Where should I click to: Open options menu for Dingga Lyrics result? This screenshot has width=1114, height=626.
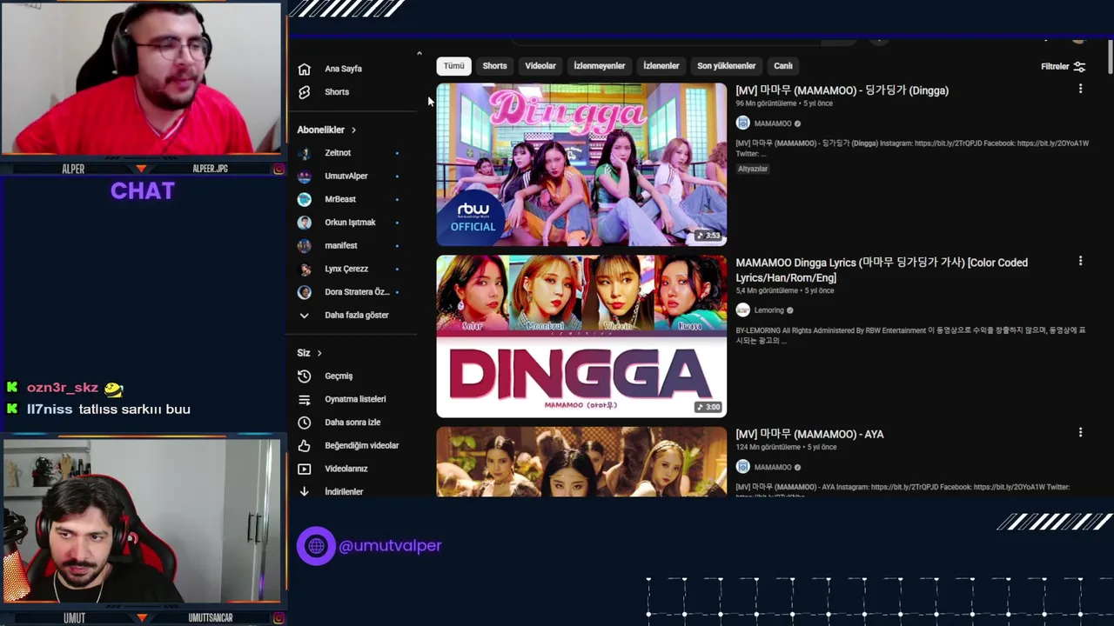pos(1080,261)
